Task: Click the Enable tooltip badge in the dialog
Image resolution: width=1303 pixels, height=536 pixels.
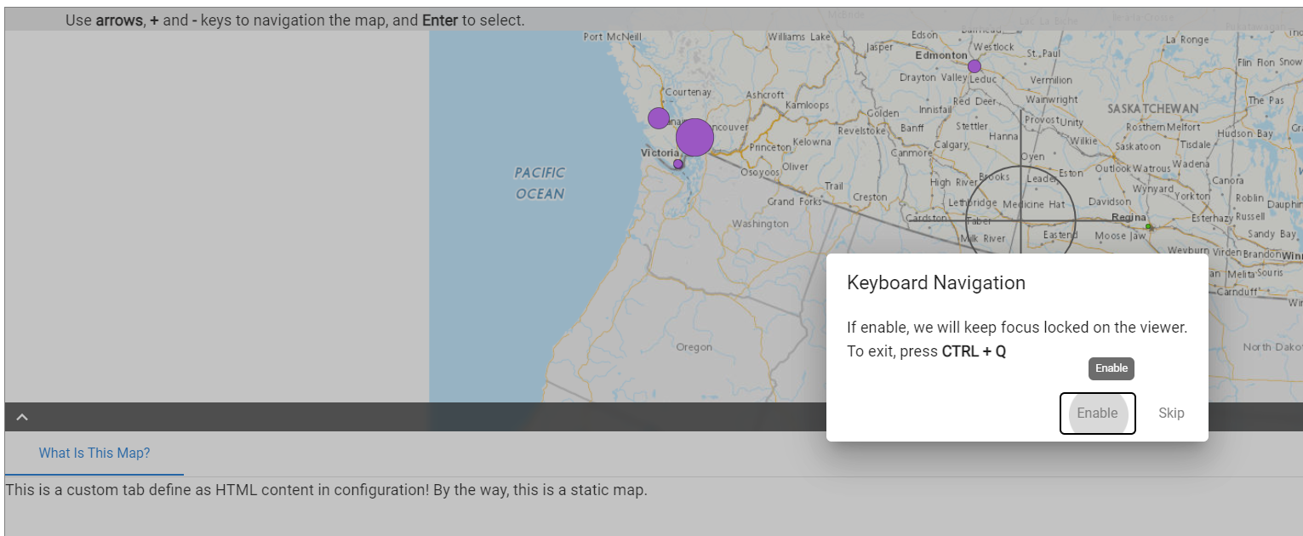Action: point(1111,368)
